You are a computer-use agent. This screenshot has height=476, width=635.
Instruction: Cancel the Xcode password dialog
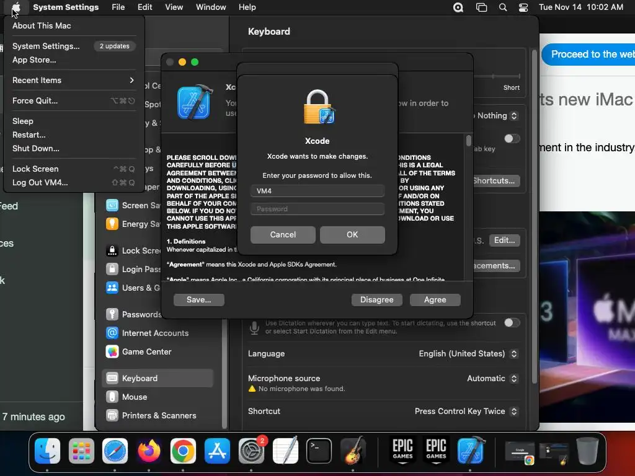(283, 234)
